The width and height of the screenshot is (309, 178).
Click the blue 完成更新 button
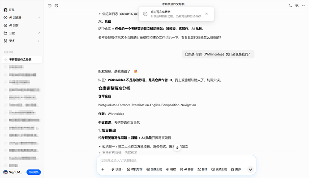coord(34,172)
